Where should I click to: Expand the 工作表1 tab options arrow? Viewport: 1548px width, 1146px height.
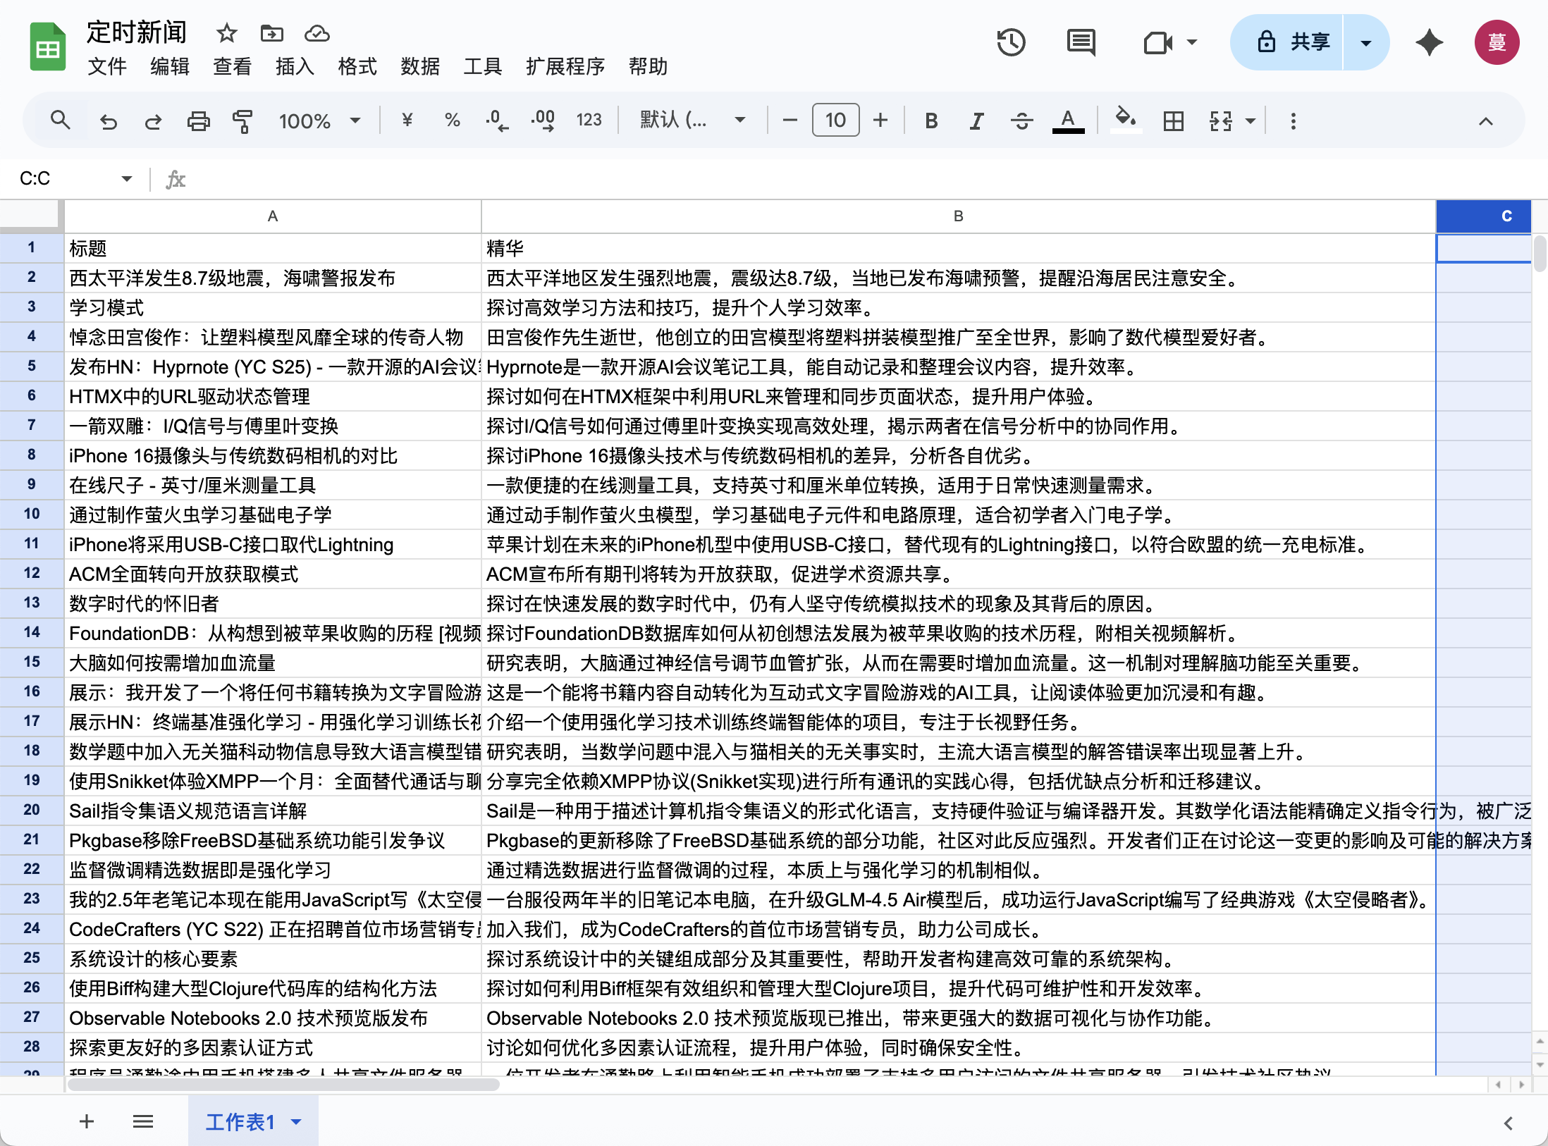[x=297, y=1121]
